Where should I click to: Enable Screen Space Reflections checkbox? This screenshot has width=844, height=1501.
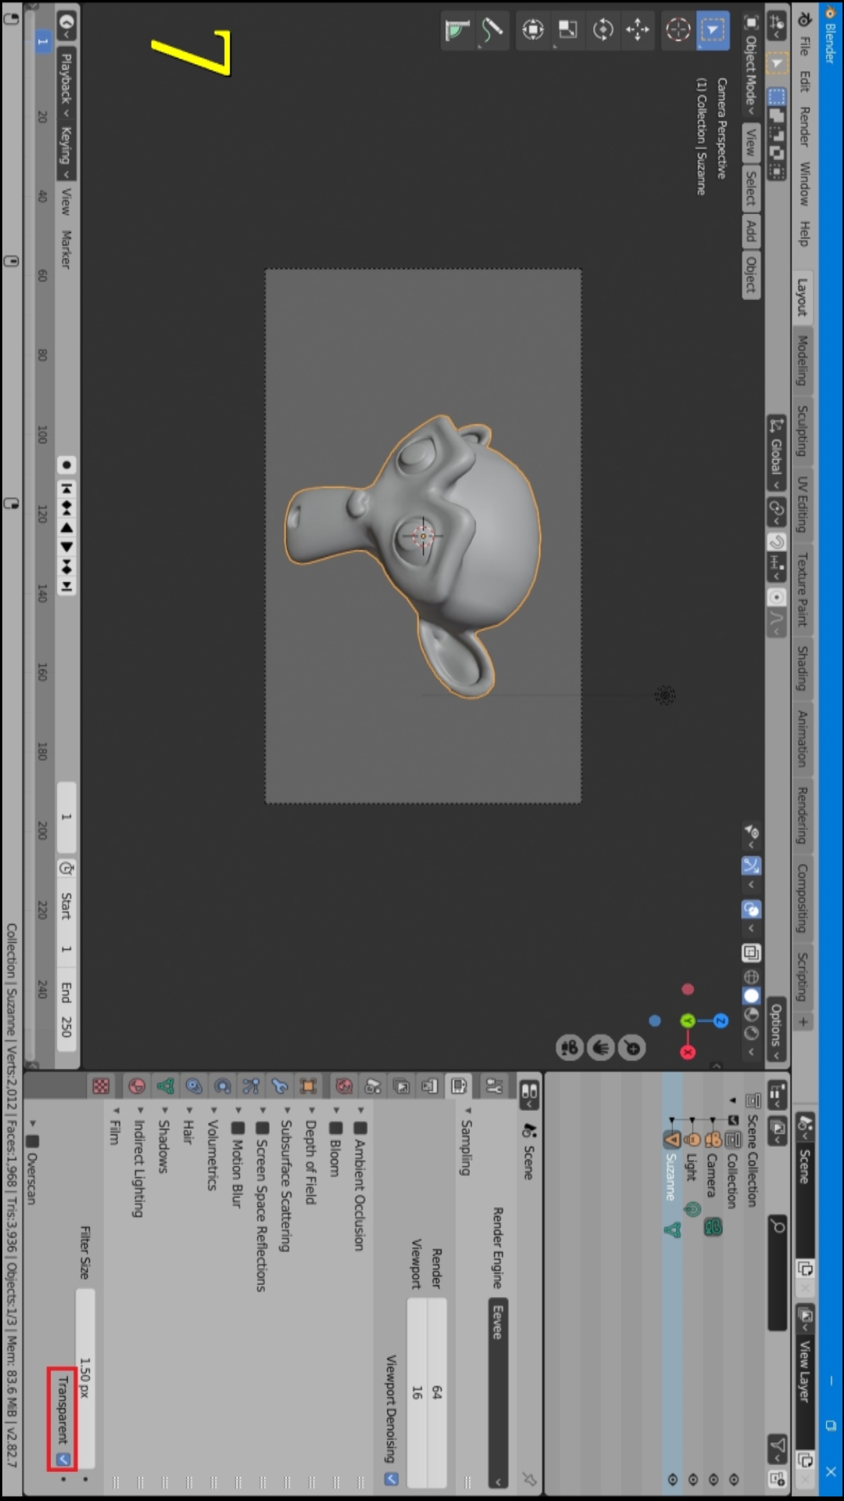click(x=263, y=1127)
